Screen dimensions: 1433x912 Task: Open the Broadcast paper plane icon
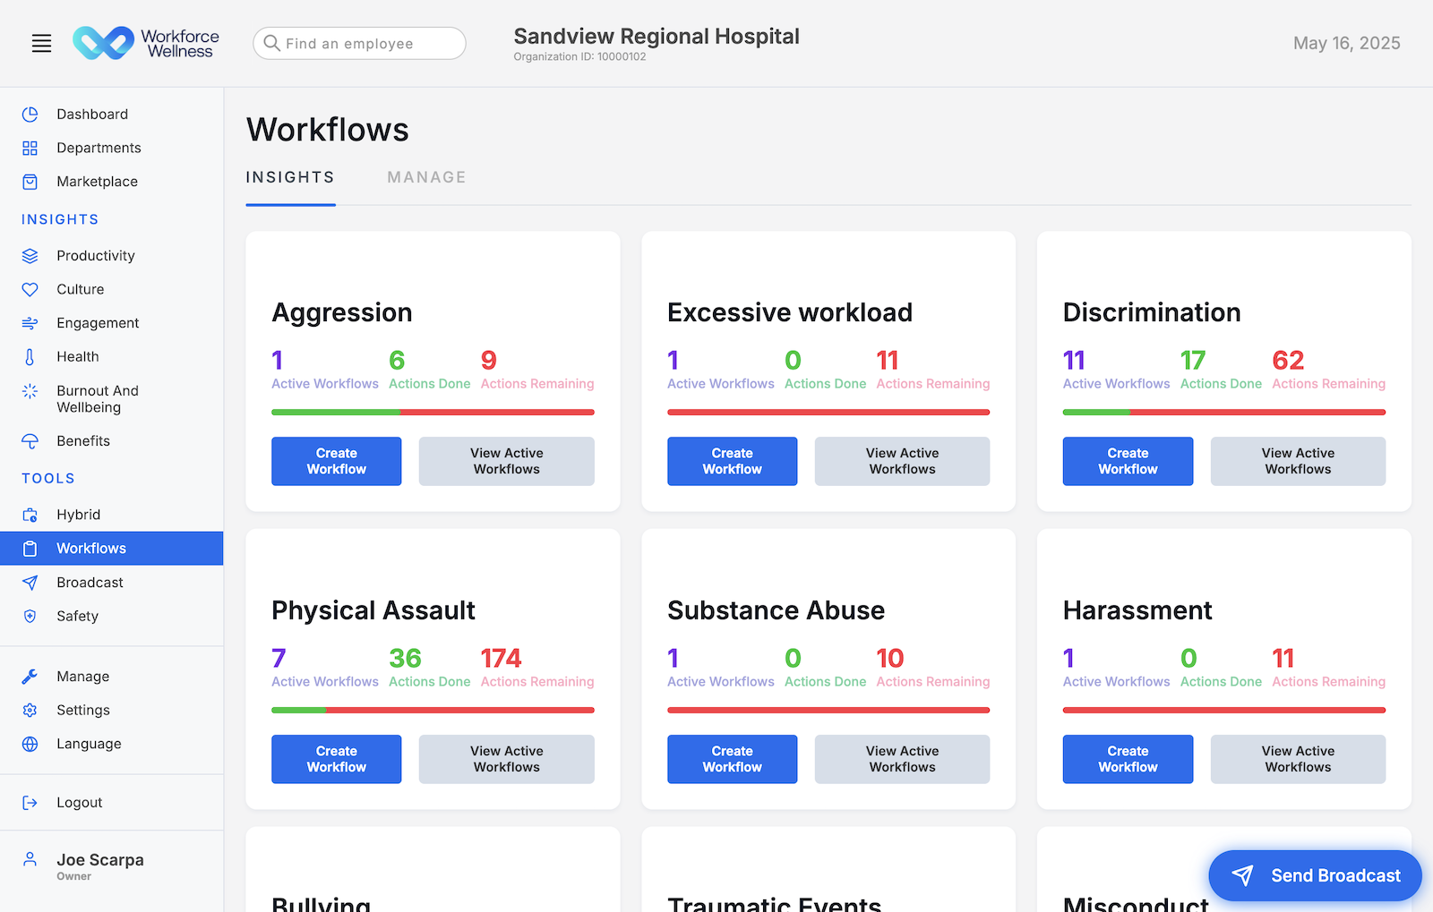point(30,582)
